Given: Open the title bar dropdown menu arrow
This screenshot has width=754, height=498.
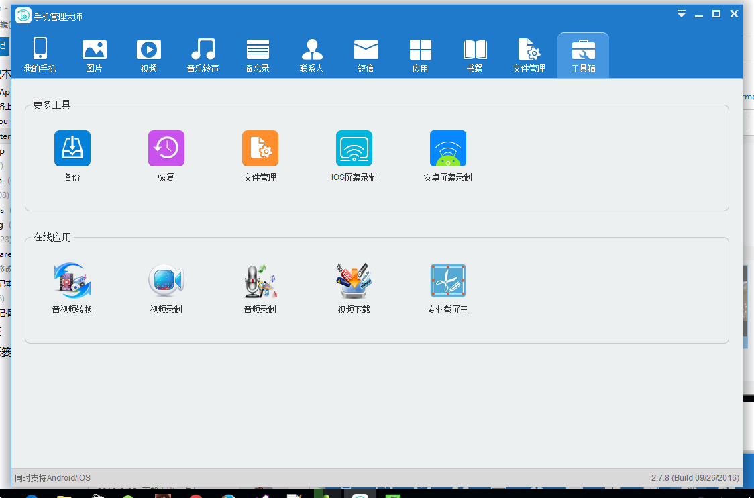Looking at the screenshot, I should [x=682, y=14].
